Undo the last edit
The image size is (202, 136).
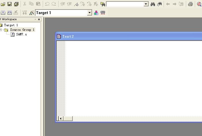coord(47,4)
